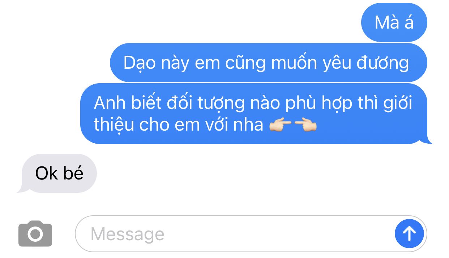The height and width of the screenshot is (258, 449).
Task: Tap the blue send arrow button
Action: tap(409, 233)
